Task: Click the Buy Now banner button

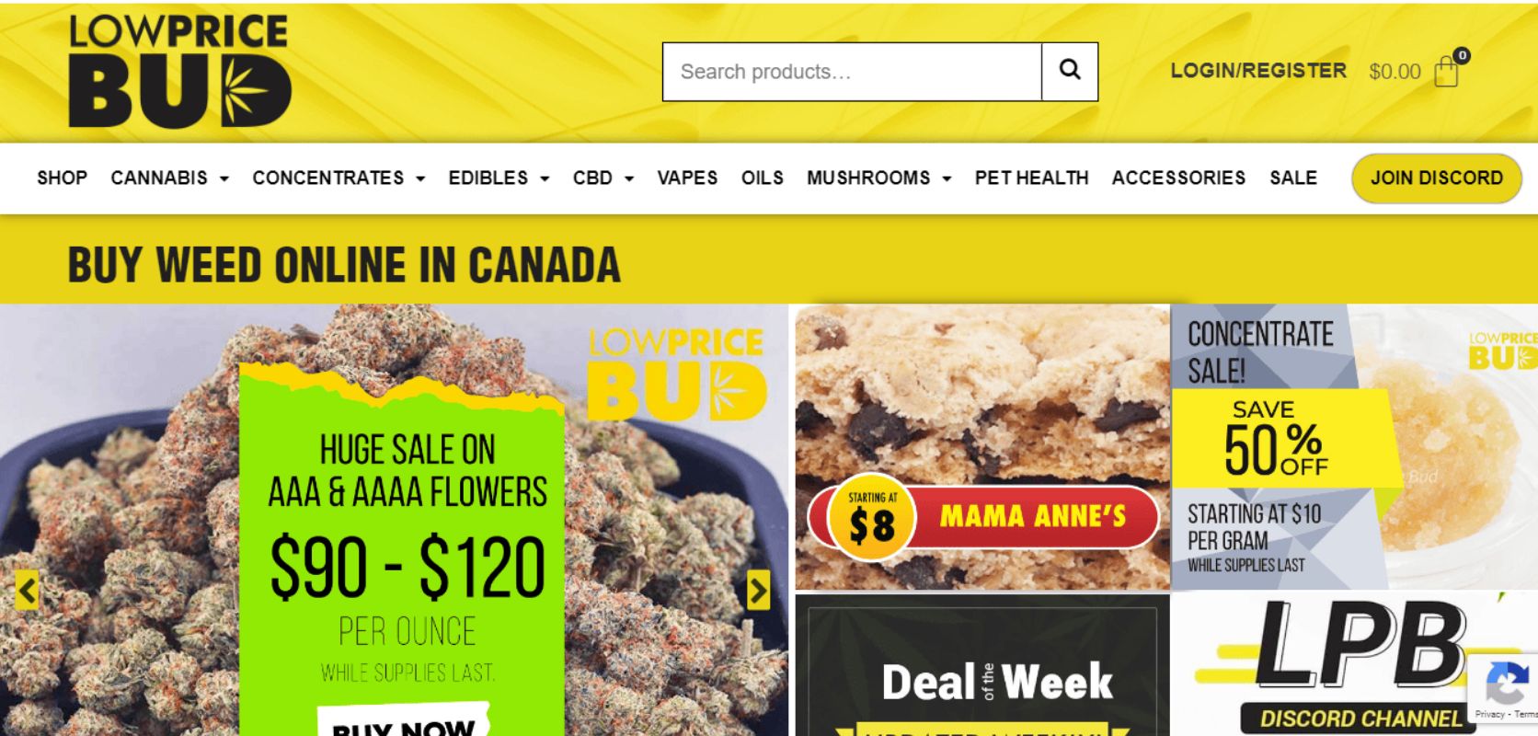Action: point(403,722)
